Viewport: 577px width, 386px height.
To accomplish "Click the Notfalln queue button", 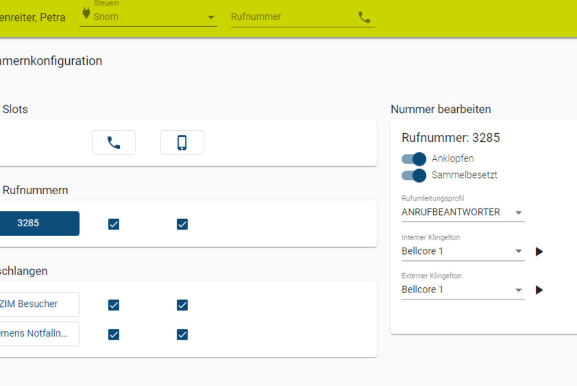I will point(40,334).
